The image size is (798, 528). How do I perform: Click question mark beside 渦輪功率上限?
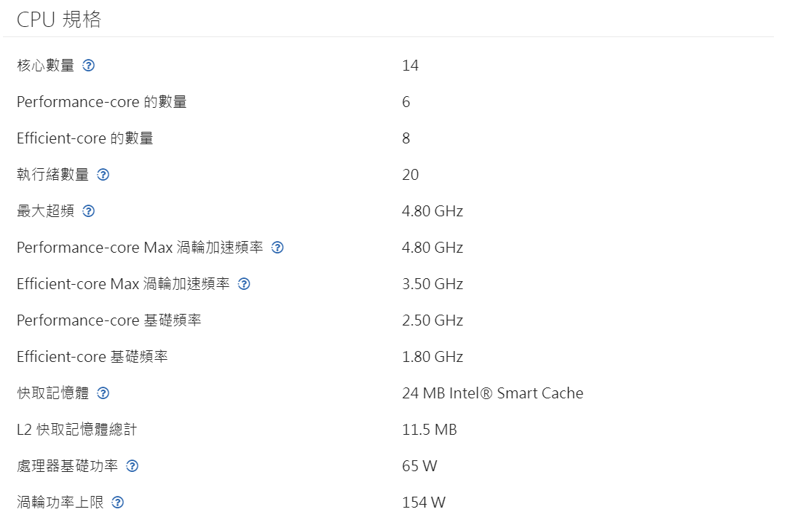[118, 503]
